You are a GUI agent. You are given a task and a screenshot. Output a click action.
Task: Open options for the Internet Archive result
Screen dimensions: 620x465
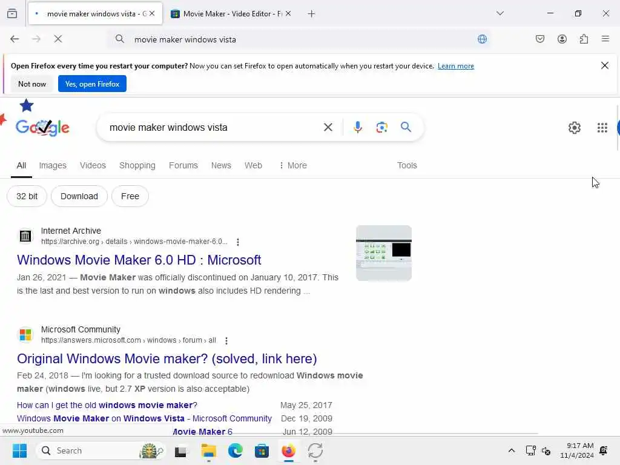[x=237, y=242]
